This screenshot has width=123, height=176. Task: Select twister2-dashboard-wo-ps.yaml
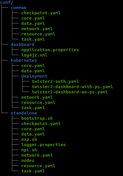[x=70, y=92]
